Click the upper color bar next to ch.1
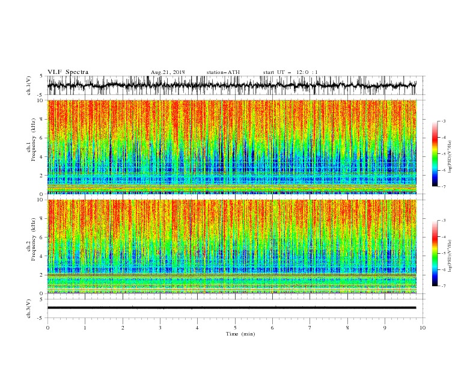The width and height of the screenshot is (476, 368). click(435, 154)
